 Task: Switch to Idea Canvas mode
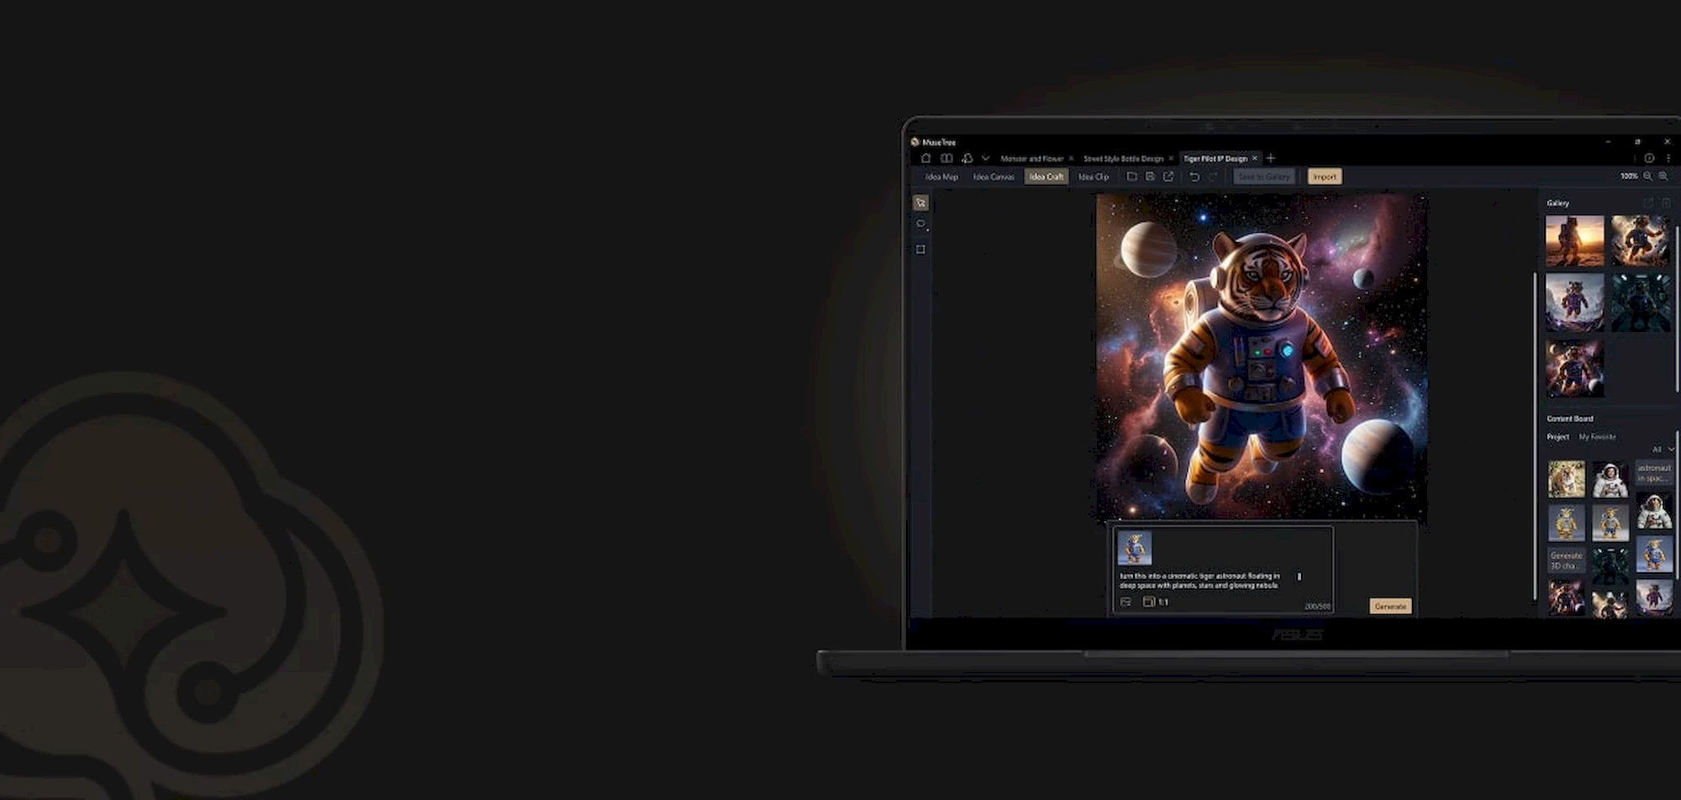click(993, 177)
